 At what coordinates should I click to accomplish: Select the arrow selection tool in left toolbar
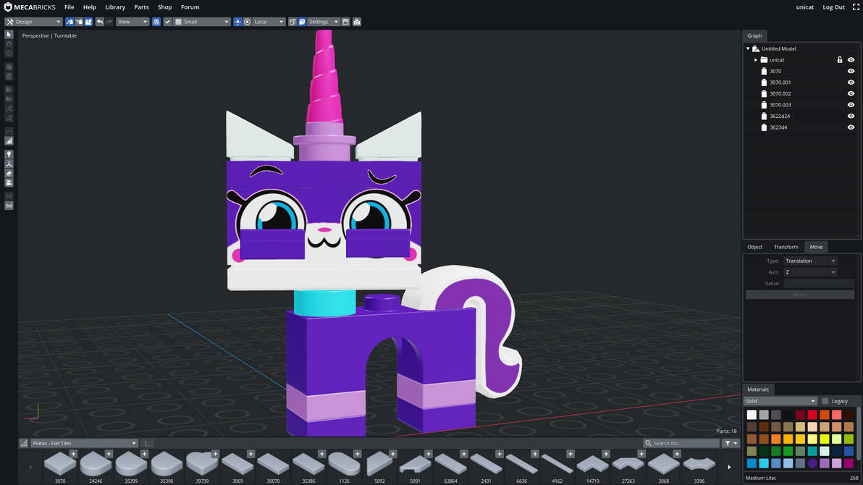click(x=9, y=35)
